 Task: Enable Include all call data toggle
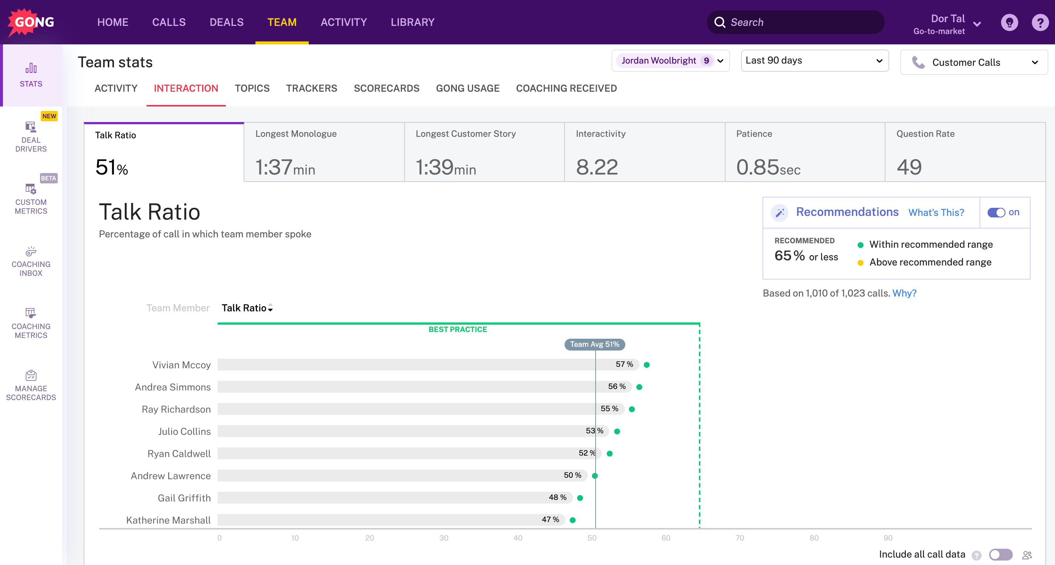1000,554
